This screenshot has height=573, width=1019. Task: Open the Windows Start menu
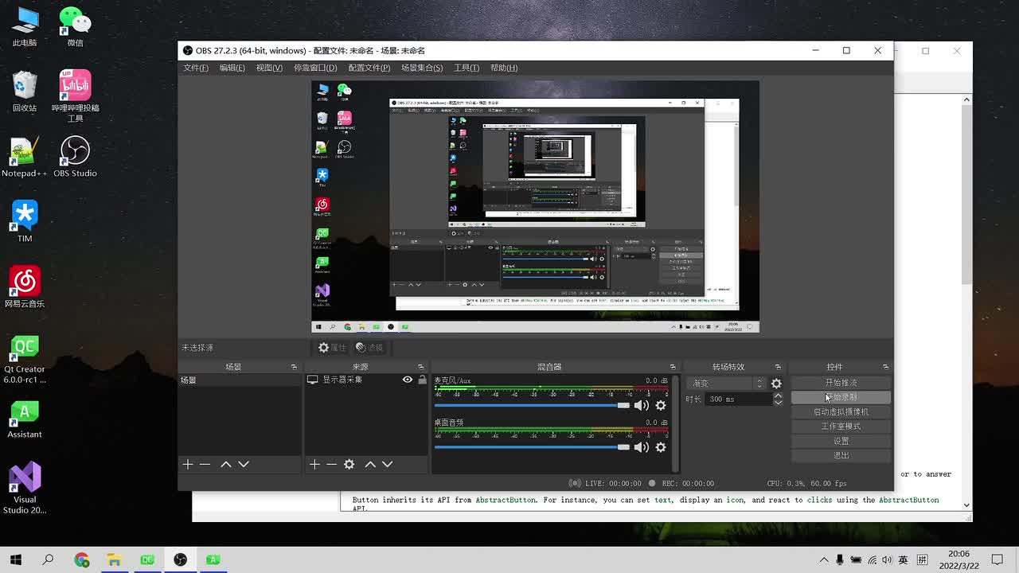tap(16, 559)
